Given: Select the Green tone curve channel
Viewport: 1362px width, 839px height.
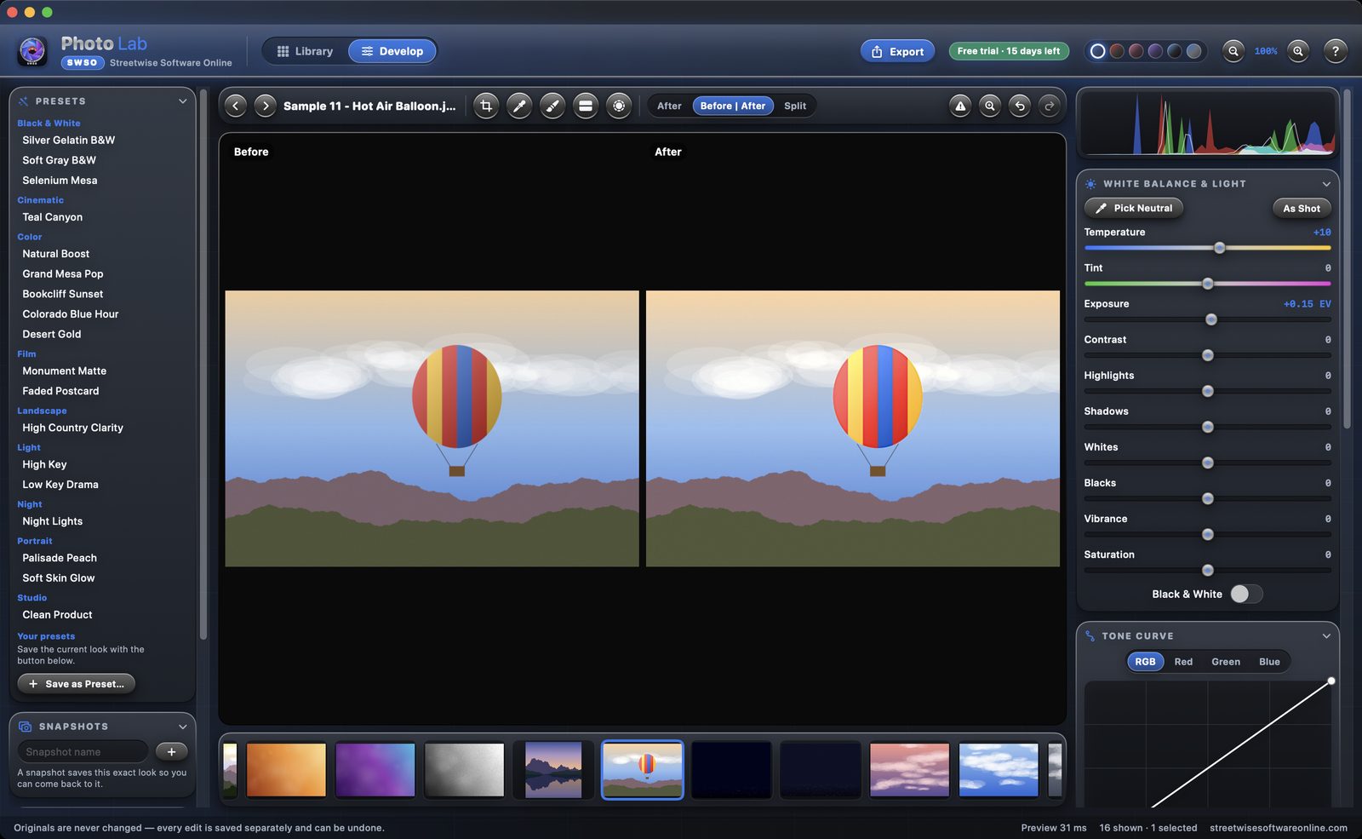Looking at the screenshot, I should (x=1226, y=662).
